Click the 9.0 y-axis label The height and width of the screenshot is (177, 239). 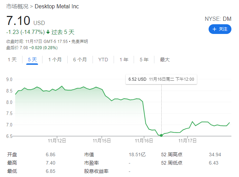[x=9, y=79]
